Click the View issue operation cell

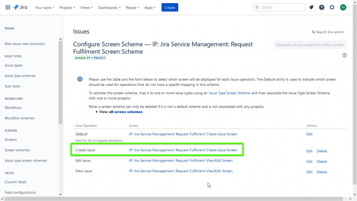pyautogui.click(x=84, y=171)
